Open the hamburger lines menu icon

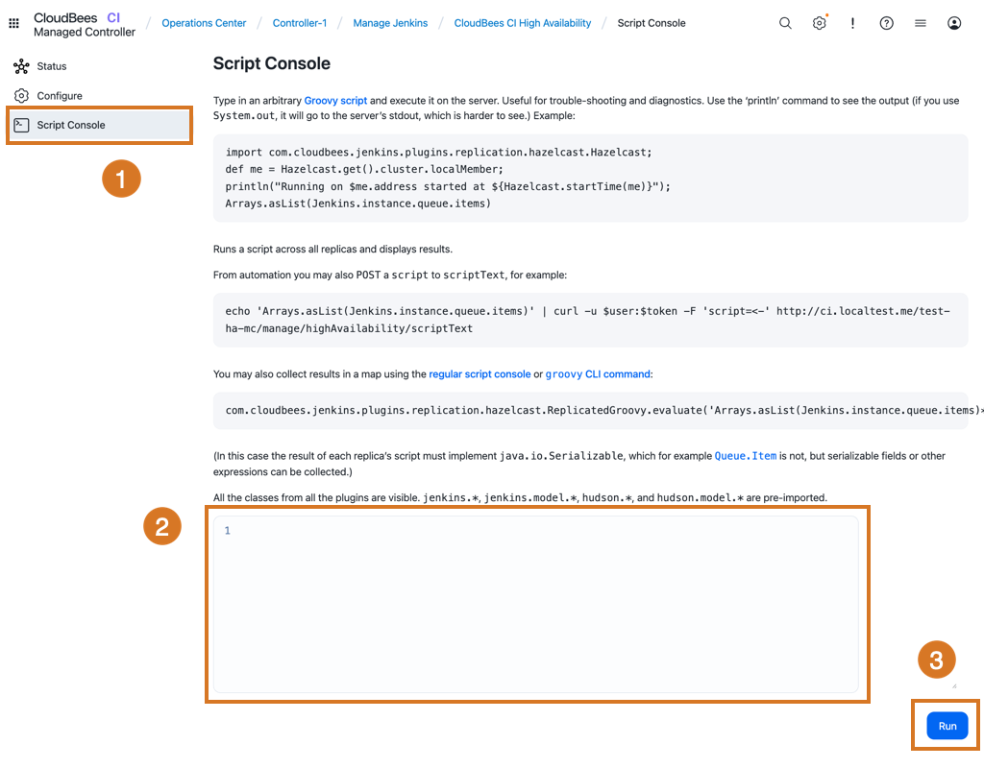(x=920, y=23)
